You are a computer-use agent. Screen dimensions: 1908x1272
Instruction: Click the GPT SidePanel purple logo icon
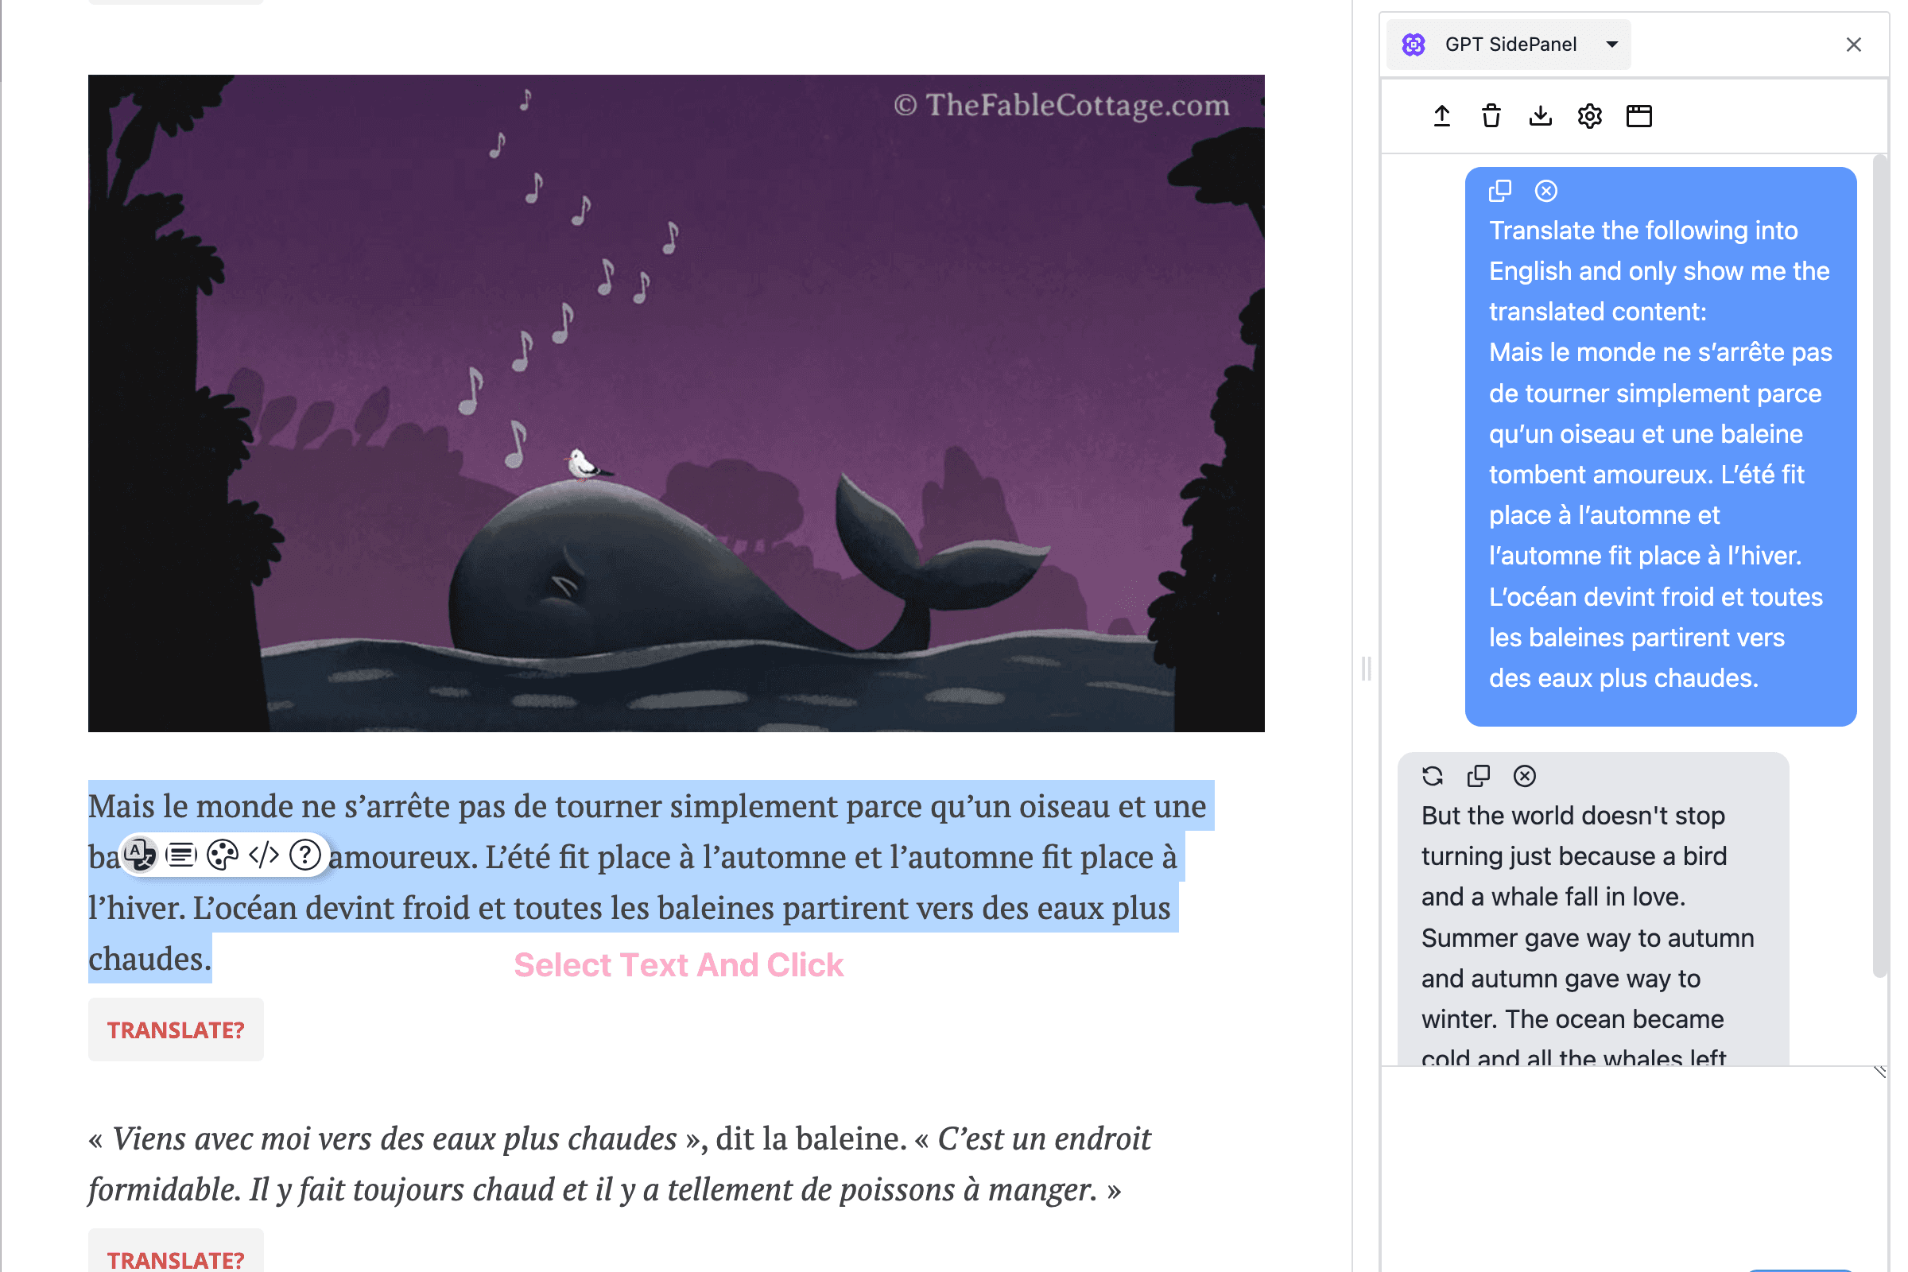coord(1414,45)
